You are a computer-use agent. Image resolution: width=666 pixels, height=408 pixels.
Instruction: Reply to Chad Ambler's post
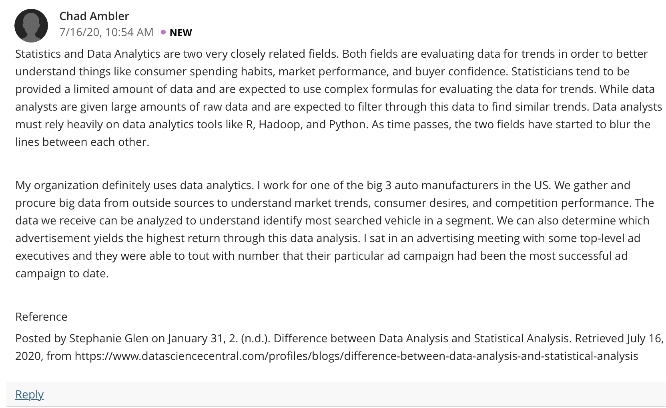pos(29,394)
